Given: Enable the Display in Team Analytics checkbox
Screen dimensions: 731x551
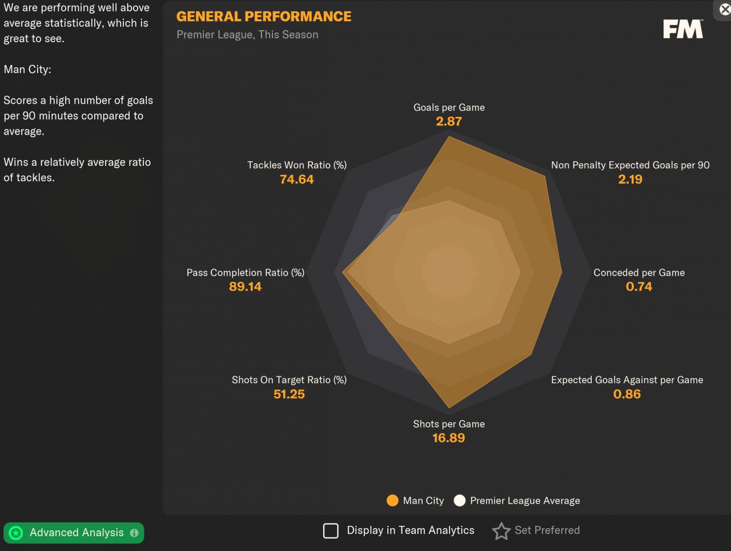Looking at the screenshot, I should pyautogui.click(x=331, y=531).
